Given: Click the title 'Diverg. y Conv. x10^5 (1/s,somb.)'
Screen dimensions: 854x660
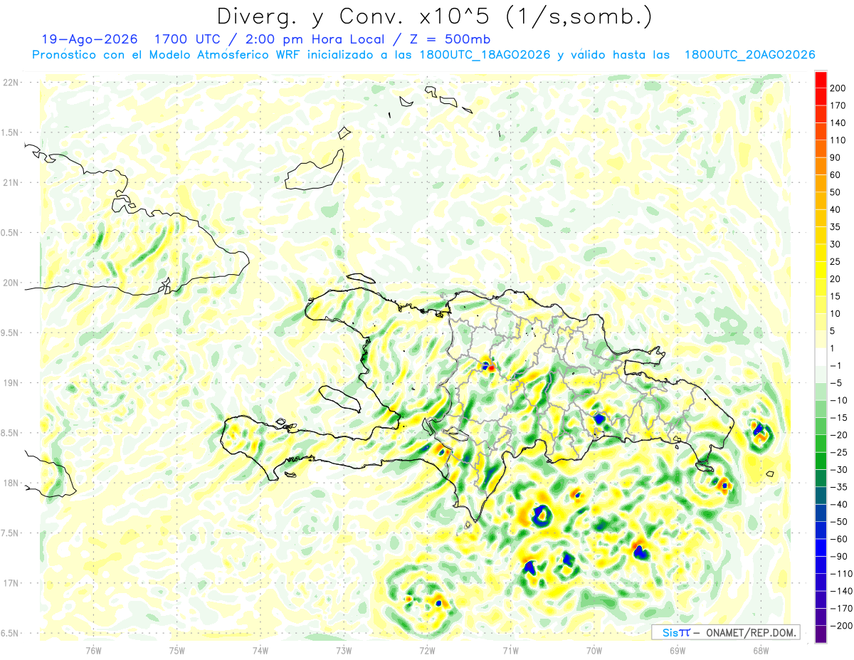Looking at the screenshot, I should (434, 16).
